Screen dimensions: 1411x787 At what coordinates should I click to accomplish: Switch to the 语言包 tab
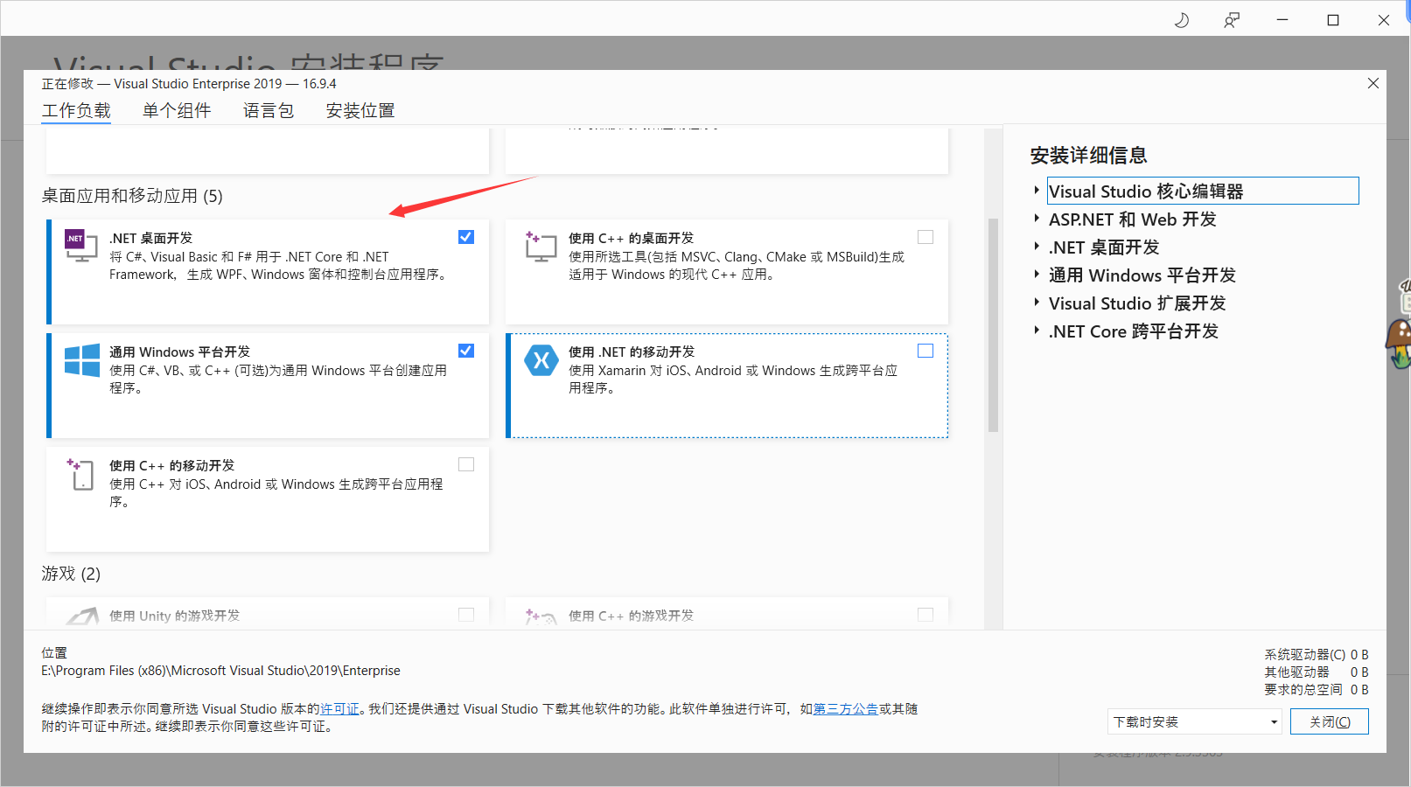[x=269, y=111]
